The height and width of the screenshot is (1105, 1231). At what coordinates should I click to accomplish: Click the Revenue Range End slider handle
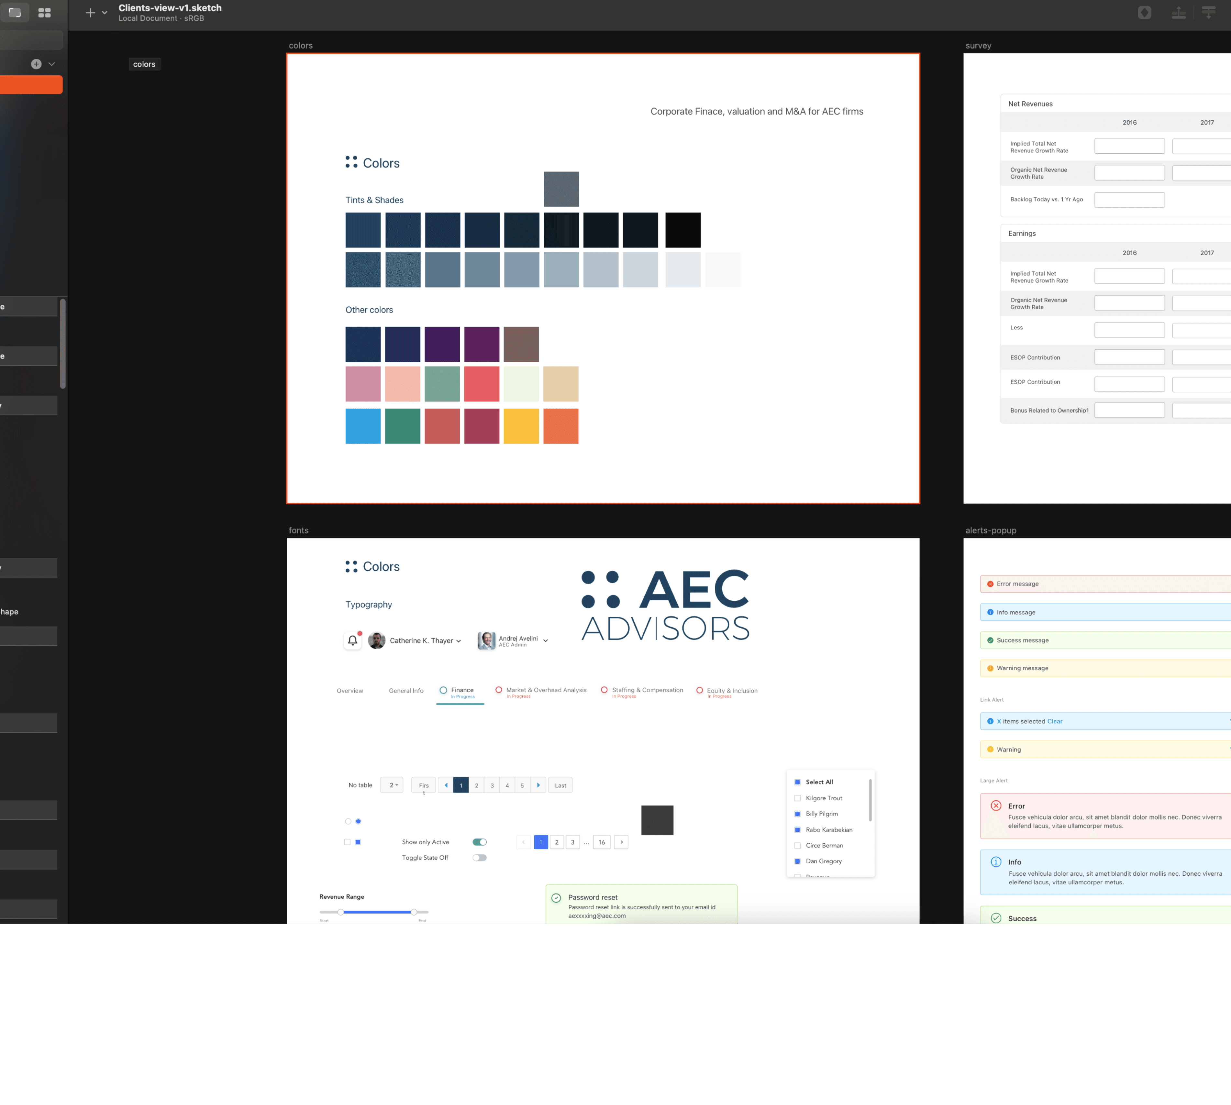pos(414,912)
